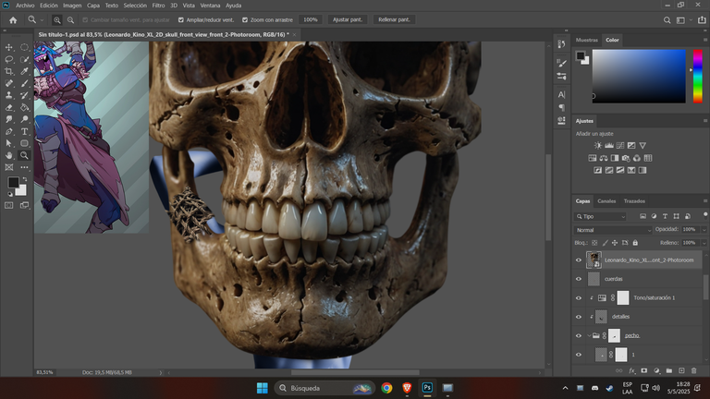Screen dimensions: 710x399
Task: Select the Clone Stamp tool
Action: (8, 95)
